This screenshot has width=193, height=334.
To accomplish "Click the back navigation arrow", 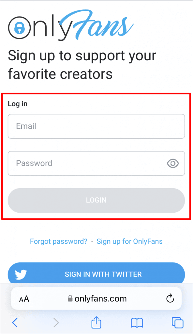I will point(15,323).
